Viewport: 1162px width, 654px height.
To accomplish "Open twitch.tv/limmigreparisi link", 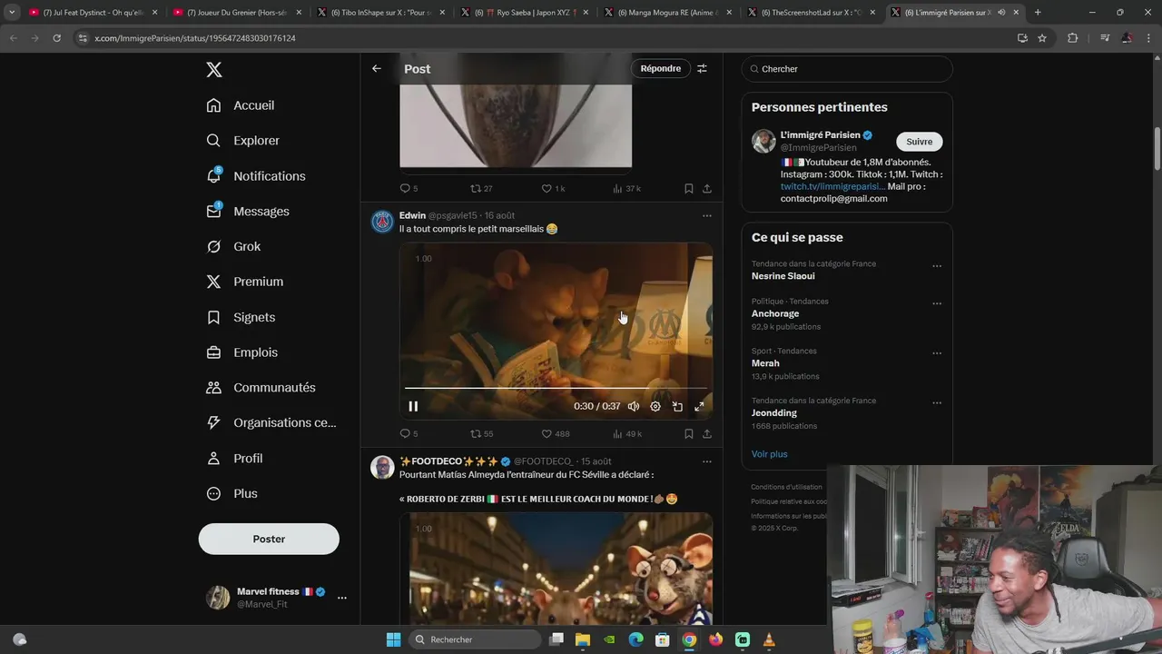I will point(832,186).
